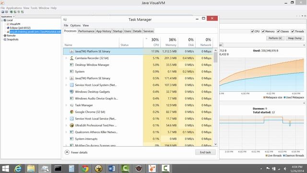This screenshot has width=307, height=173.
Task: Open Task Manager File menu
Action: (66, 25)
